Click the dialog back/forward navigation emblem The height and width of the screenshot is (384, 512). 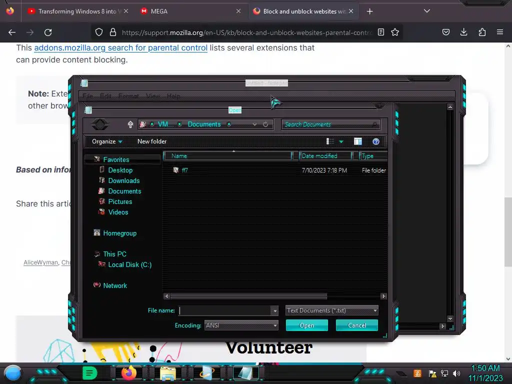pyautogui.click(x=100, y=124)
